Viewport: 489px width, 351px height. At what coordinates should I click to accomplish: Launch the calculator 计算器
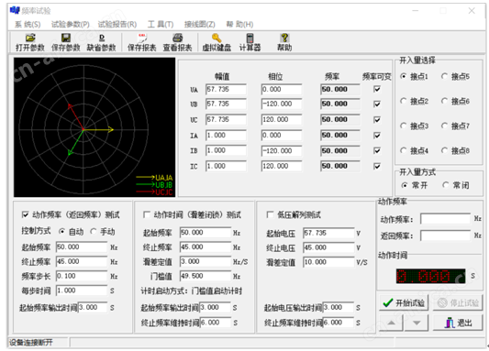pyautogui.click(x=250, y=42)
